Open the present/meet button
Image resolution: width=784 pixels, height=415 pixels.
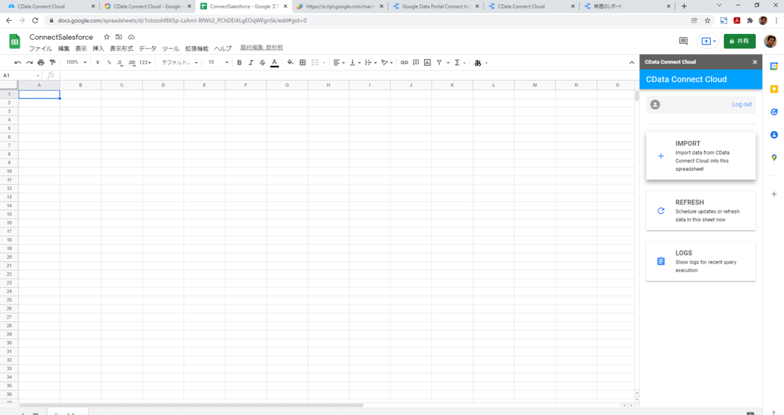pos(708,41)
